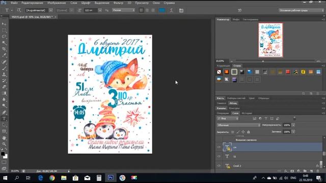The height and width of the screenshot is (183, 326).
Task: Open the character and paragraph panels
Action: click(181, 10)
